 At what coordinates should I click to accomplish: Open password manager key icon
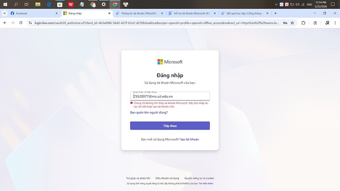[x=285, y=23]
